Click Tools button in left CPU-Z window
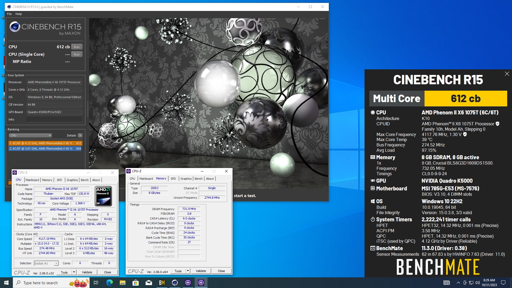 [x=64, y=273]
